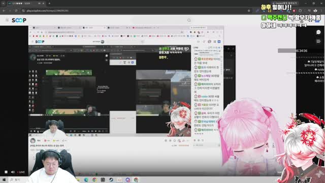Viewport: 325px width, 183px height.
Task: Focus the play.sooplive.com address bar
Action: pos(135,11)
